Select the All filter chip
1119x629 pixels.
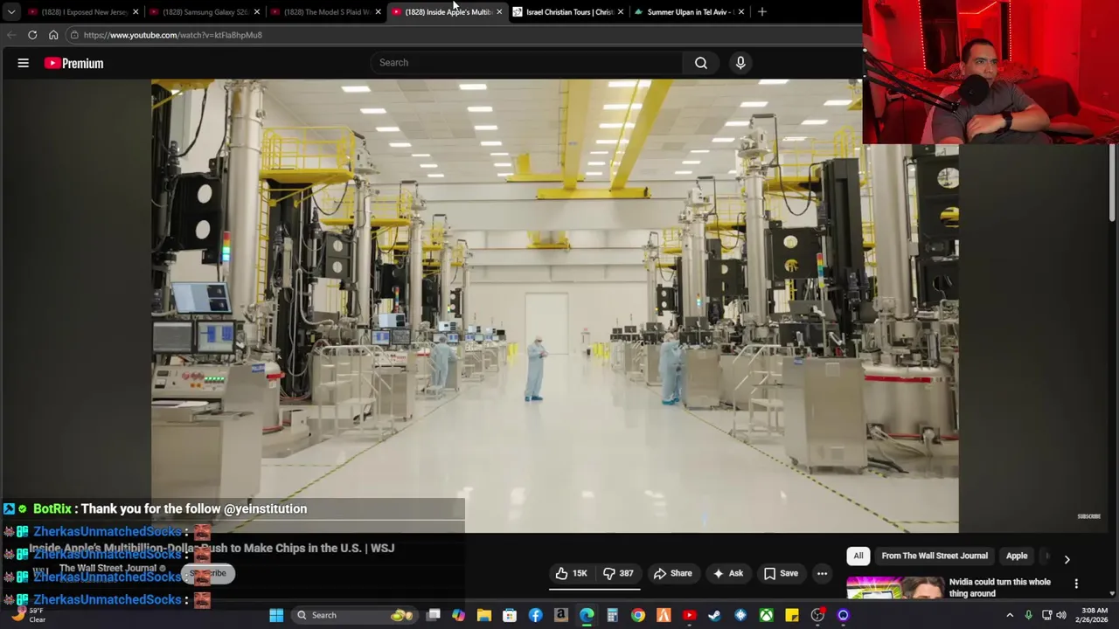coord(858,556)
